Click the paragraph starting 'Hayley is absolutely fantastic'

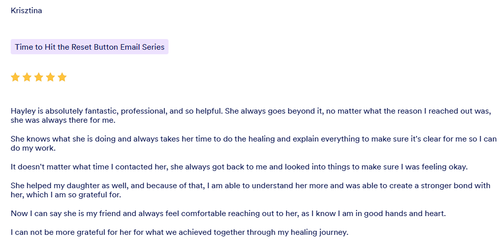(x=250, y=116)
